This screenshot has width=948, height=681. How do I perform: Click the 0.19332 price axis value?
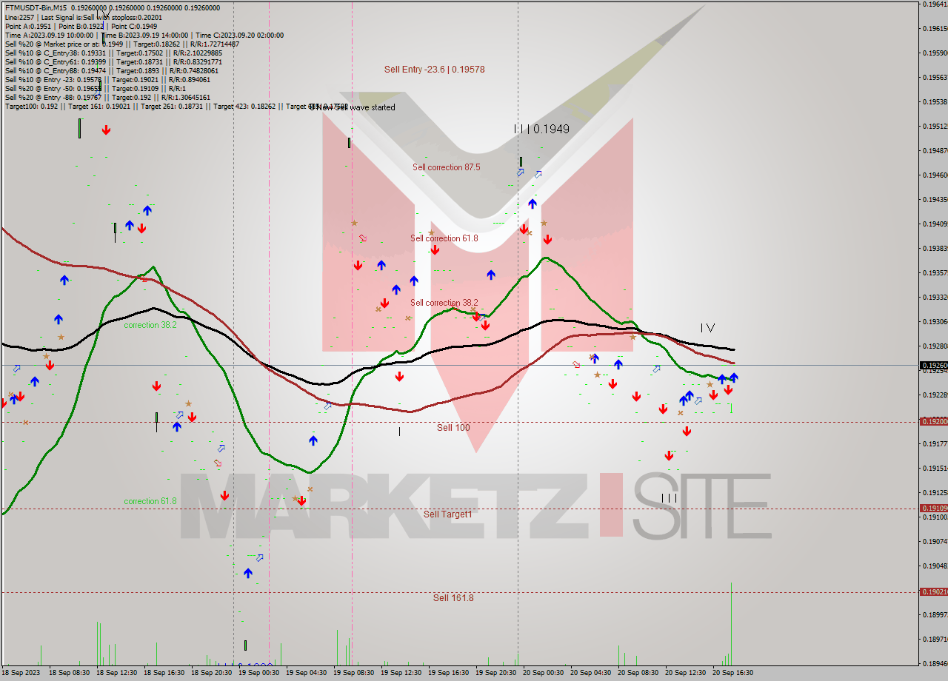tap(934, 297)
